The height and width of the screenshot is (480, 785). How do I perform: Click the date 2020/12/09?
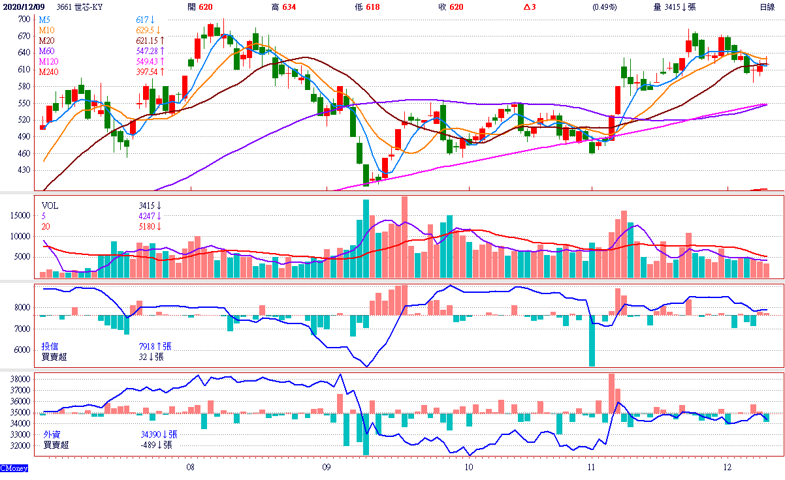24,7
